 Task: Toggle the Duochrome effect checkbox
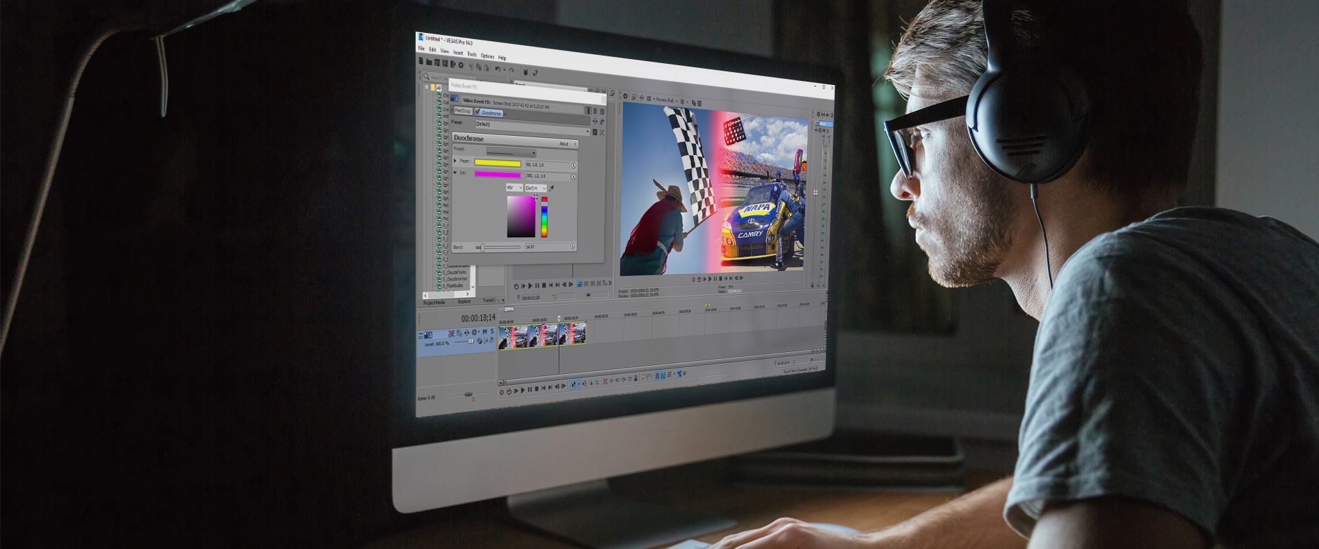point(477,110)
